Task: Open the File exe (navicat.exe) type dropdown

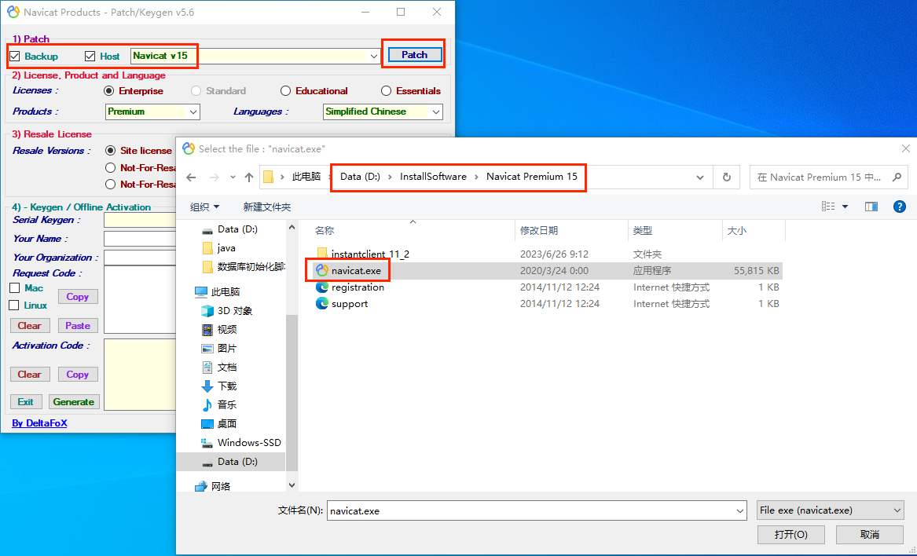Action: [830, 510]
